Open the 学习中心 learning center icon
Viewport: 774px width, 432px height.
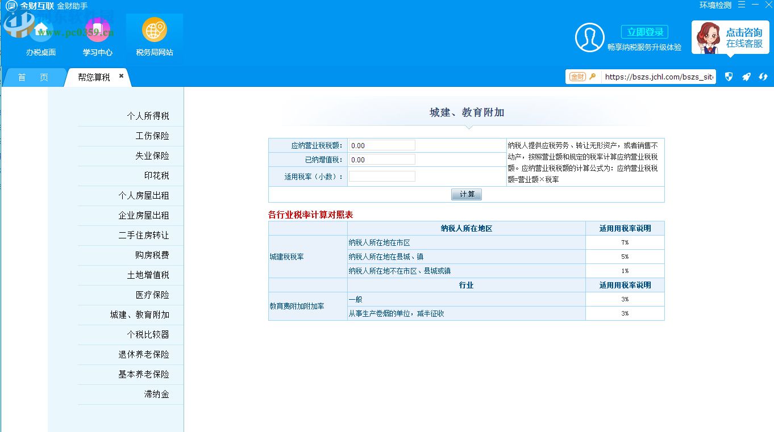(x=97, y=34)
